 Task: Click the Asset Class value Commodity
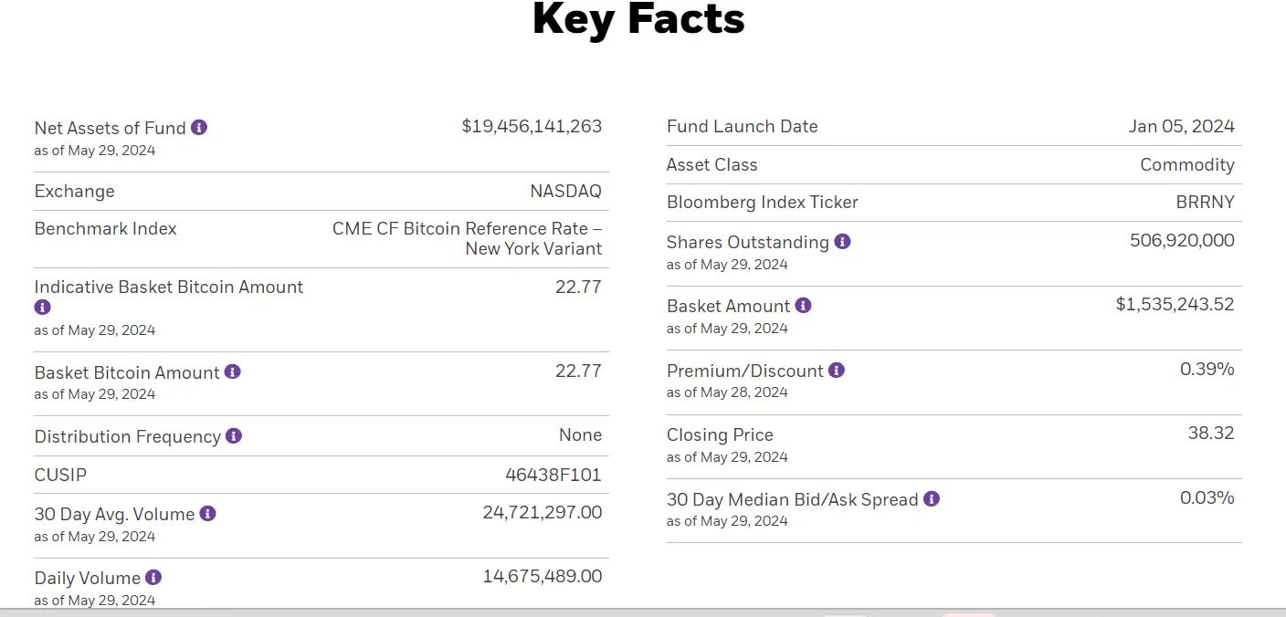pos(1186,165)
